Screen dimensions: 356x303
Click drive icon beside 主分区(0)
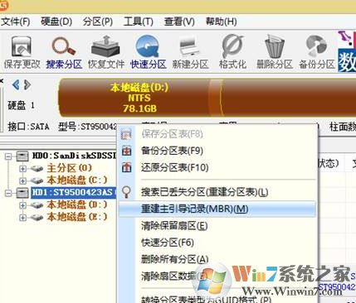point(37,168)
